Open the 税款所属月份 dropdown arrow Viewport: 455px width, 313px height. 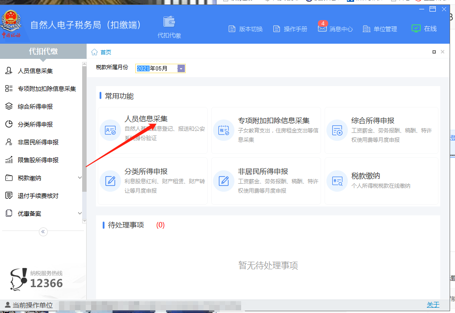click(181, 69)
